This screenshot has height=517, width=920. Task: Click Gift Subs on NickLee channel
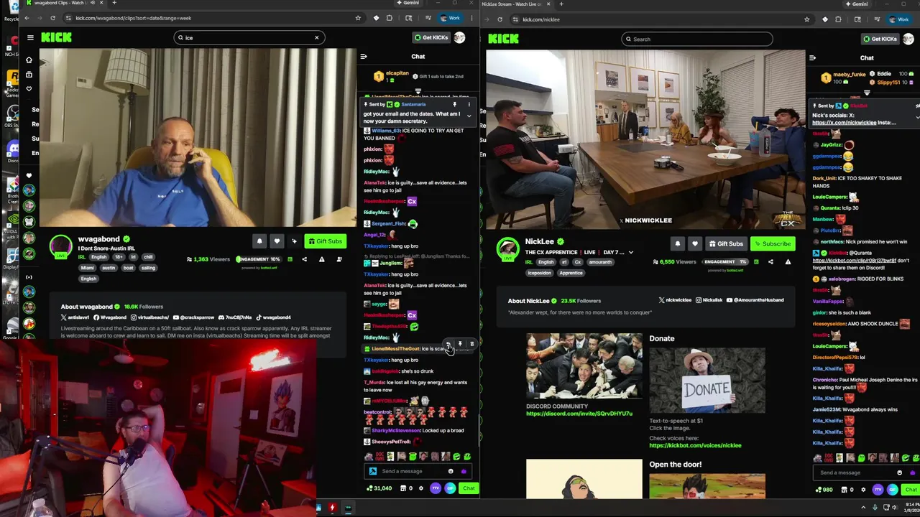point(726,244)
